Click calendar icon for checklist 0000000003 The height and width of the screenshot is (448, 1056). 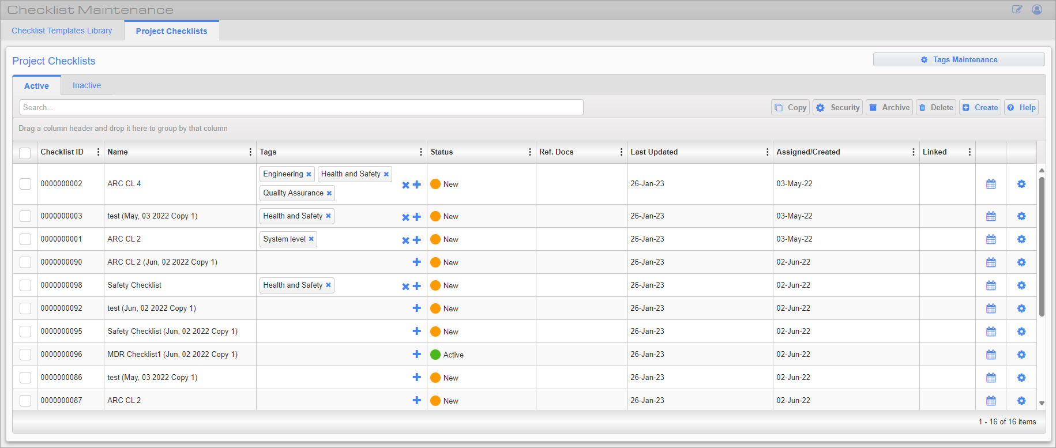(x=991, y=216)
